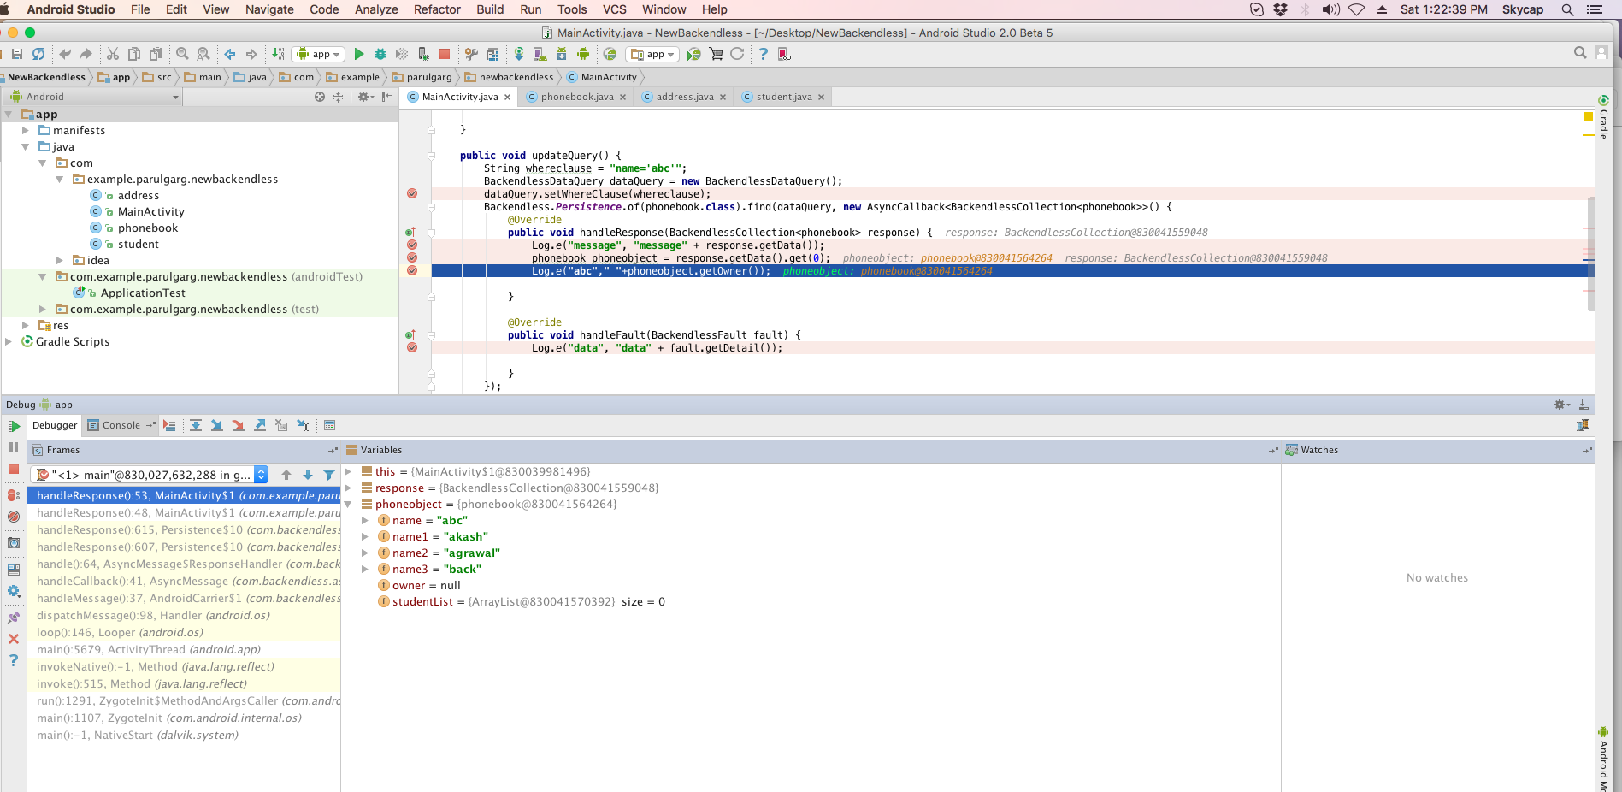Click Show Execution Point icon
Viewport: 1622px width, 792px height.
pos(169,425)
